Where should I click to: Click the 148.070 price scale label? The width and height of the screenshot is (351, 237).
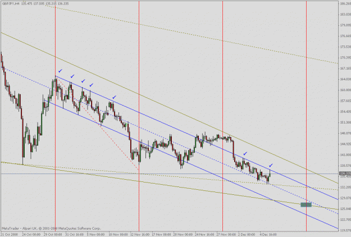345,133
